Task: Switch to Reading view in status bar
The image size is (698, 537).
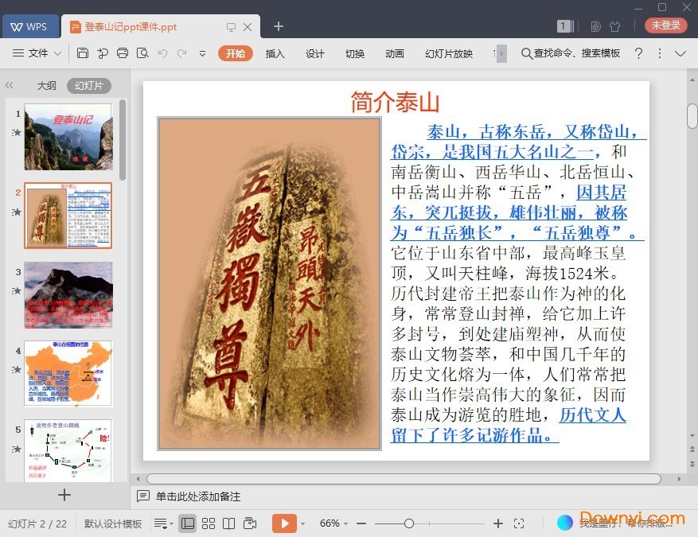Action: tap(229, 523)
